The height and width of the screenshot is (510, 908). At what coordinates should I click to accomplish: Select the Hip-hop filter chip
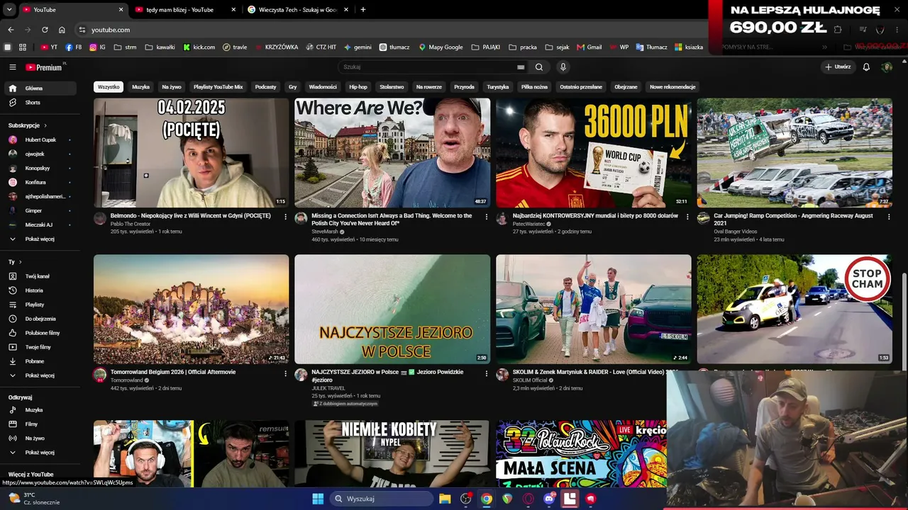click(x=358, y=87)
